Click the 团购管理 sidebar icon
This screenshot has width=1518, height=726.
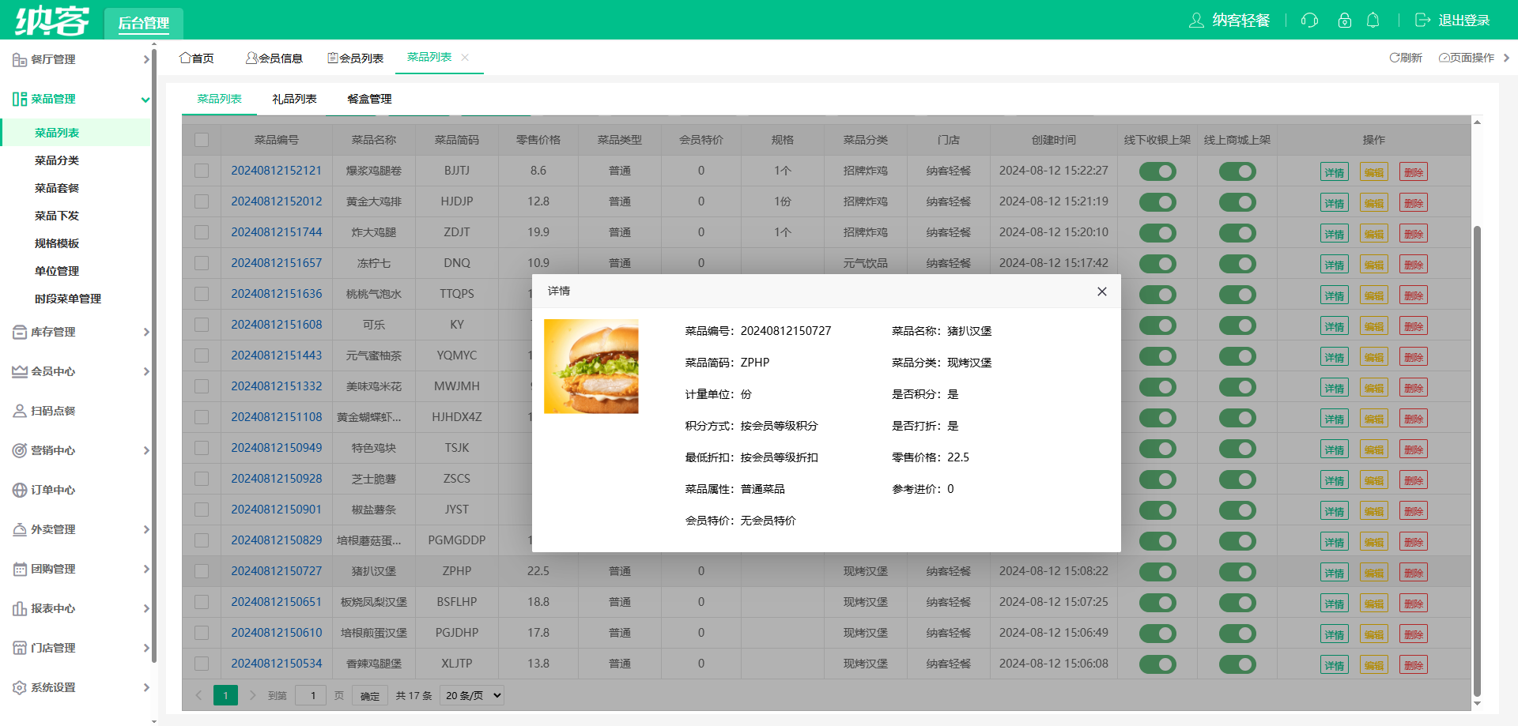coord(20,569)
